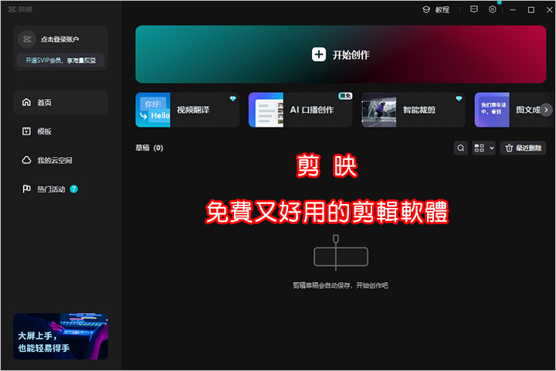Viewport: 556px width, 371px height.
Task: Click the graduation cap tutorial icon
Action: coord(426,9)
